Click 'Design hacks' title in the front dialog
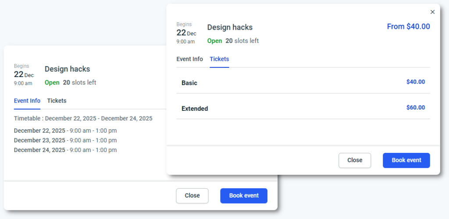The width and height of the screenshot is (449, 219). point(230,27)
